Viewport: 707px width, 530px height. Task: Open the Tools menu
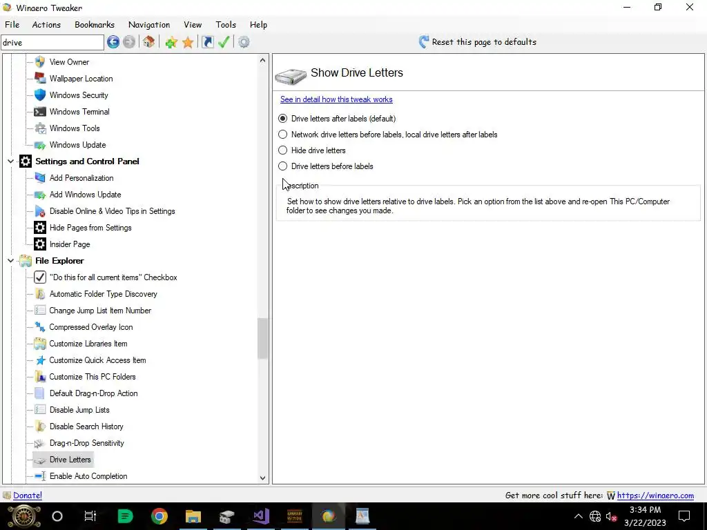click(x=226, y=25)
